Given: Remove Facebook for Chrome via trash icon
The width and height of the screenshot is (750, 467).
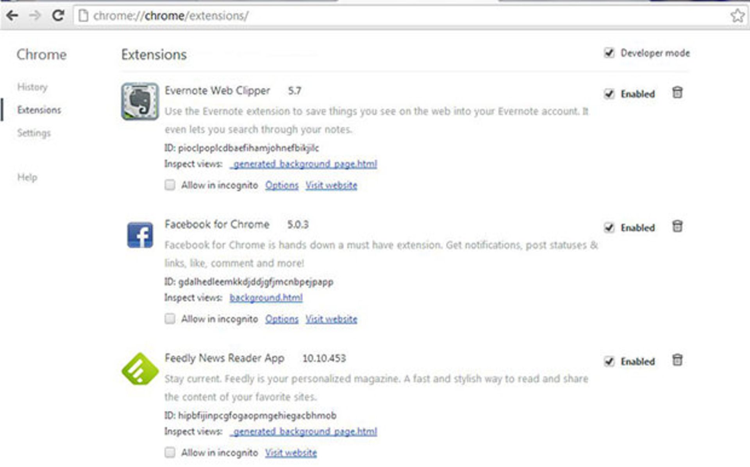Looking at the screenshot, I should pos(677,226).
